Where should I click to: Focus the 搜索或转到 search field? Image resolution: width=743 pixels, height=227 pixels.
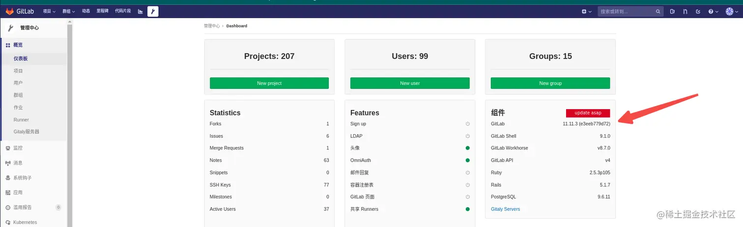630,11
